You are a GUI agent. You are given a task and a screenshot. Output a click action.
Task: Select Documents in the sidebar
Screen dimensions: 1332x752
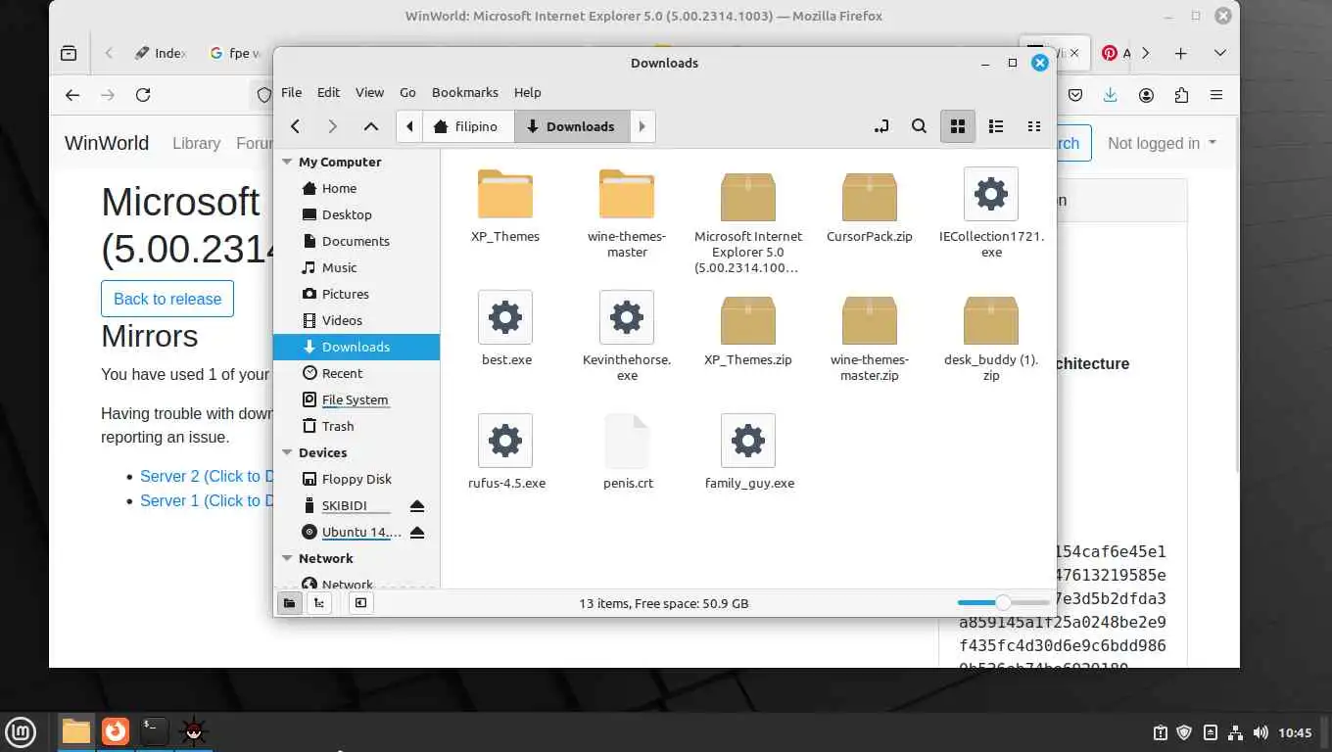(356, 241)
